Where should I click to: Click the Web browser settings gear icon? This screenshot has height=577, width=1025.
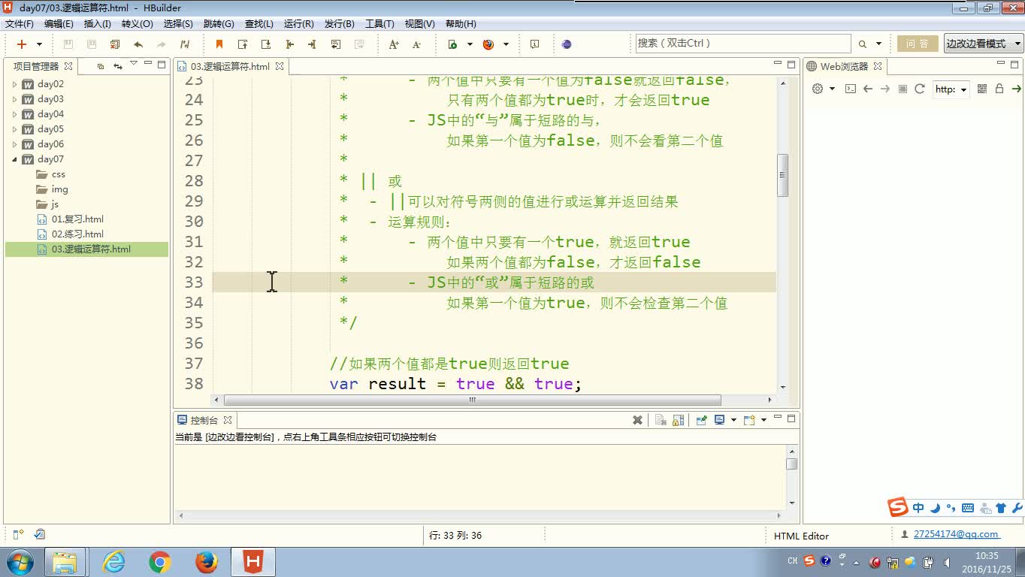point(818,89)
